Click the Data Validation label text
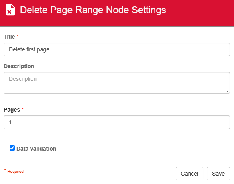Image resolution: width=234 pixels, height=184 pixels. pyautogui.click(x=36, y=149)
